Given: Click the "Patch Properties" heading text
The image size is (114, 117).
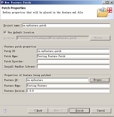Looking at the screenshot, I should pyautogui.click(x=14, y=8).
